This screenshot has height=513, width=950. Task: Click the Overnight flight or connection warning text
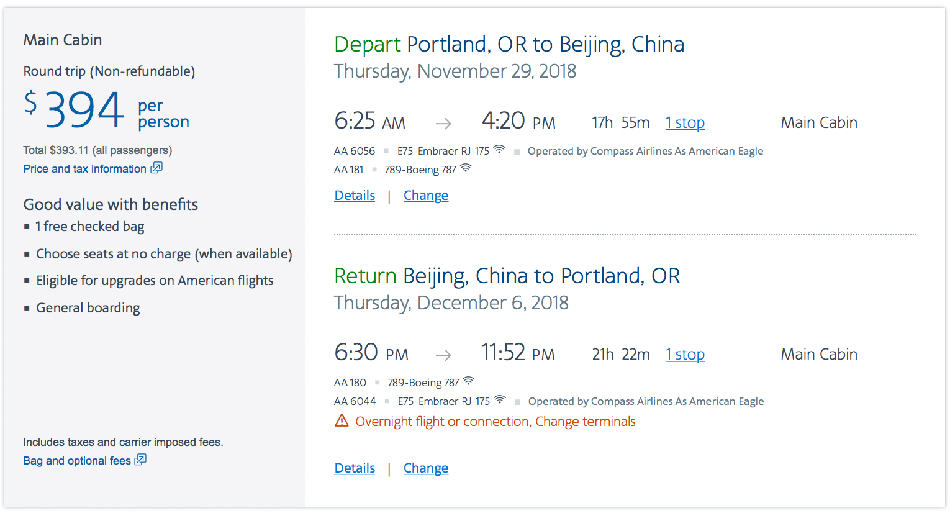(x=495, y=422)
